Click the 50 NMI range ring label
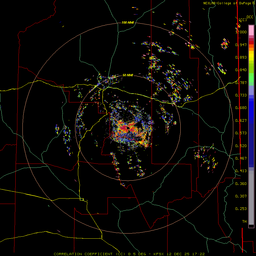 (x=128, y=75)
